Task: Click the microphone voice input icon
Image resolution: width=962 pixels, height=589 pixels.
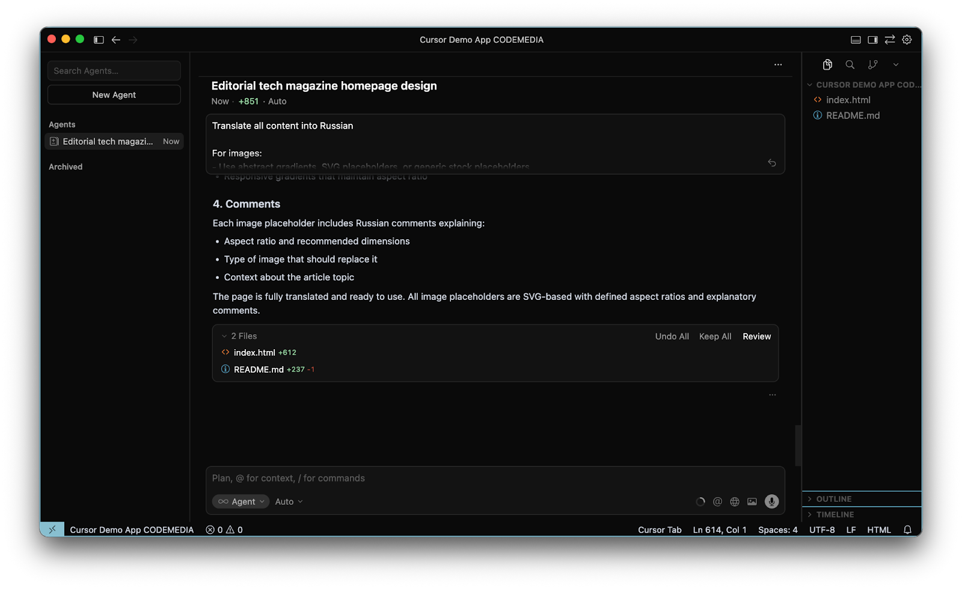Action: pos(771,501)
